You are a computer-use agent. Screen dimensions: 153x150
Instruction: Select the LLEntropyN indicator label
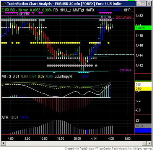click(63, 76)
